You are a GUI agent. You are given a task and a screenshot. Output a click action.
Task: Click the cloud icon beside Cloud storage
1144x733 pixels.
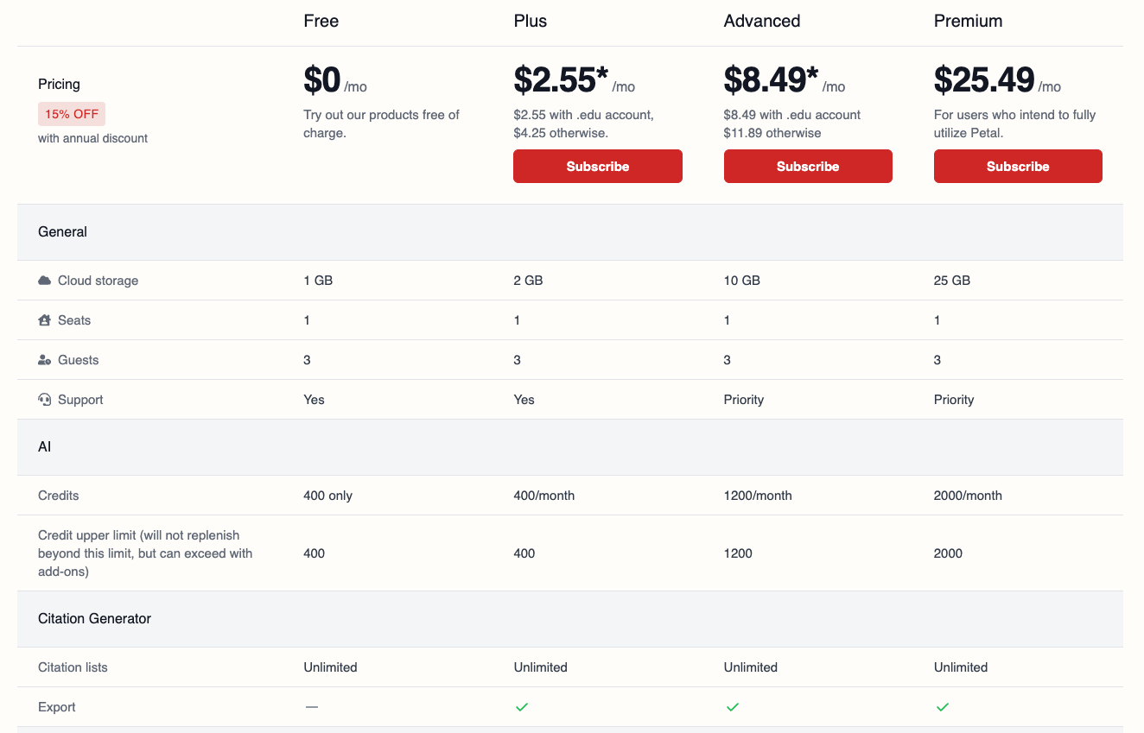(45, 281)
